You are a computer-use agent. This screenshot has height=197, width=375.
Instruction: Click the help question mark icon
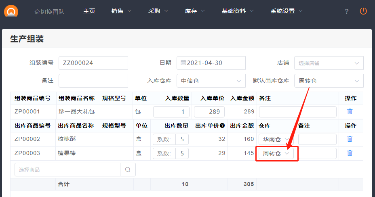[346, 11]
